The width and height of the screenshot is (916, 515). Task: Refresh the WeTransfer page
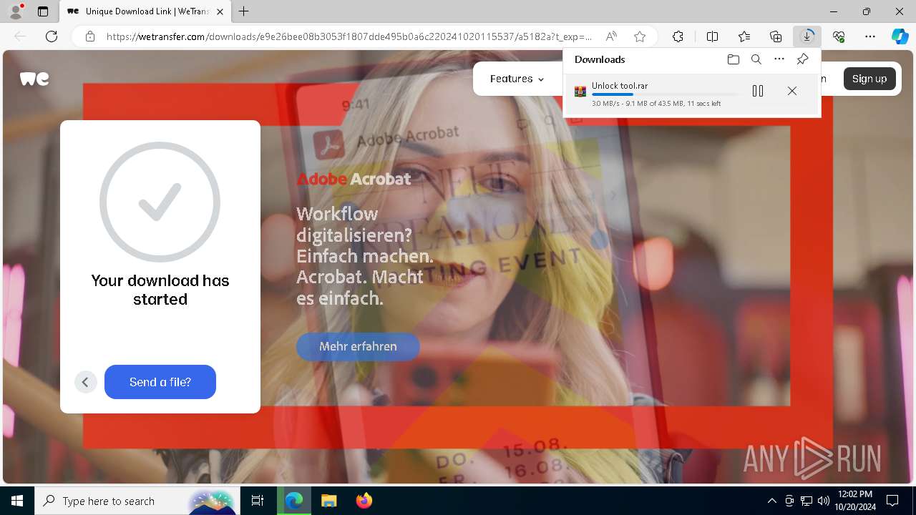coord(52,36)
